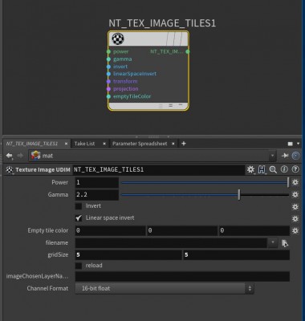
Task: Uncheck Linear space invert
Action: [x=79, y=218]
